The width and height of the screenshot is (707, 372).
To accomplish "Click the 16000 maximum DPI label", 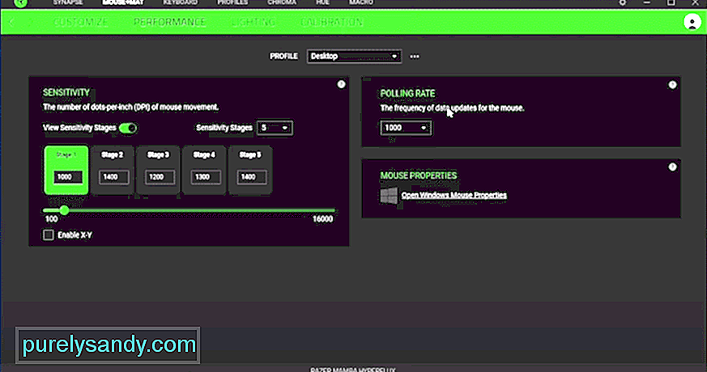I will (x=323, y=219).
